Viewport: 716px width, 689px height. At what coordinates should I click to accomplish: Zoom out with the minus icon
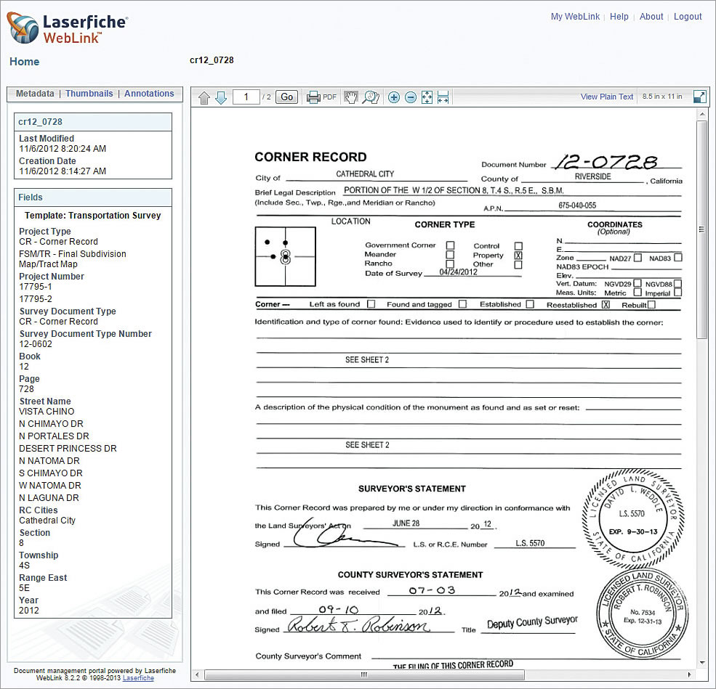(x=411, y=97)
